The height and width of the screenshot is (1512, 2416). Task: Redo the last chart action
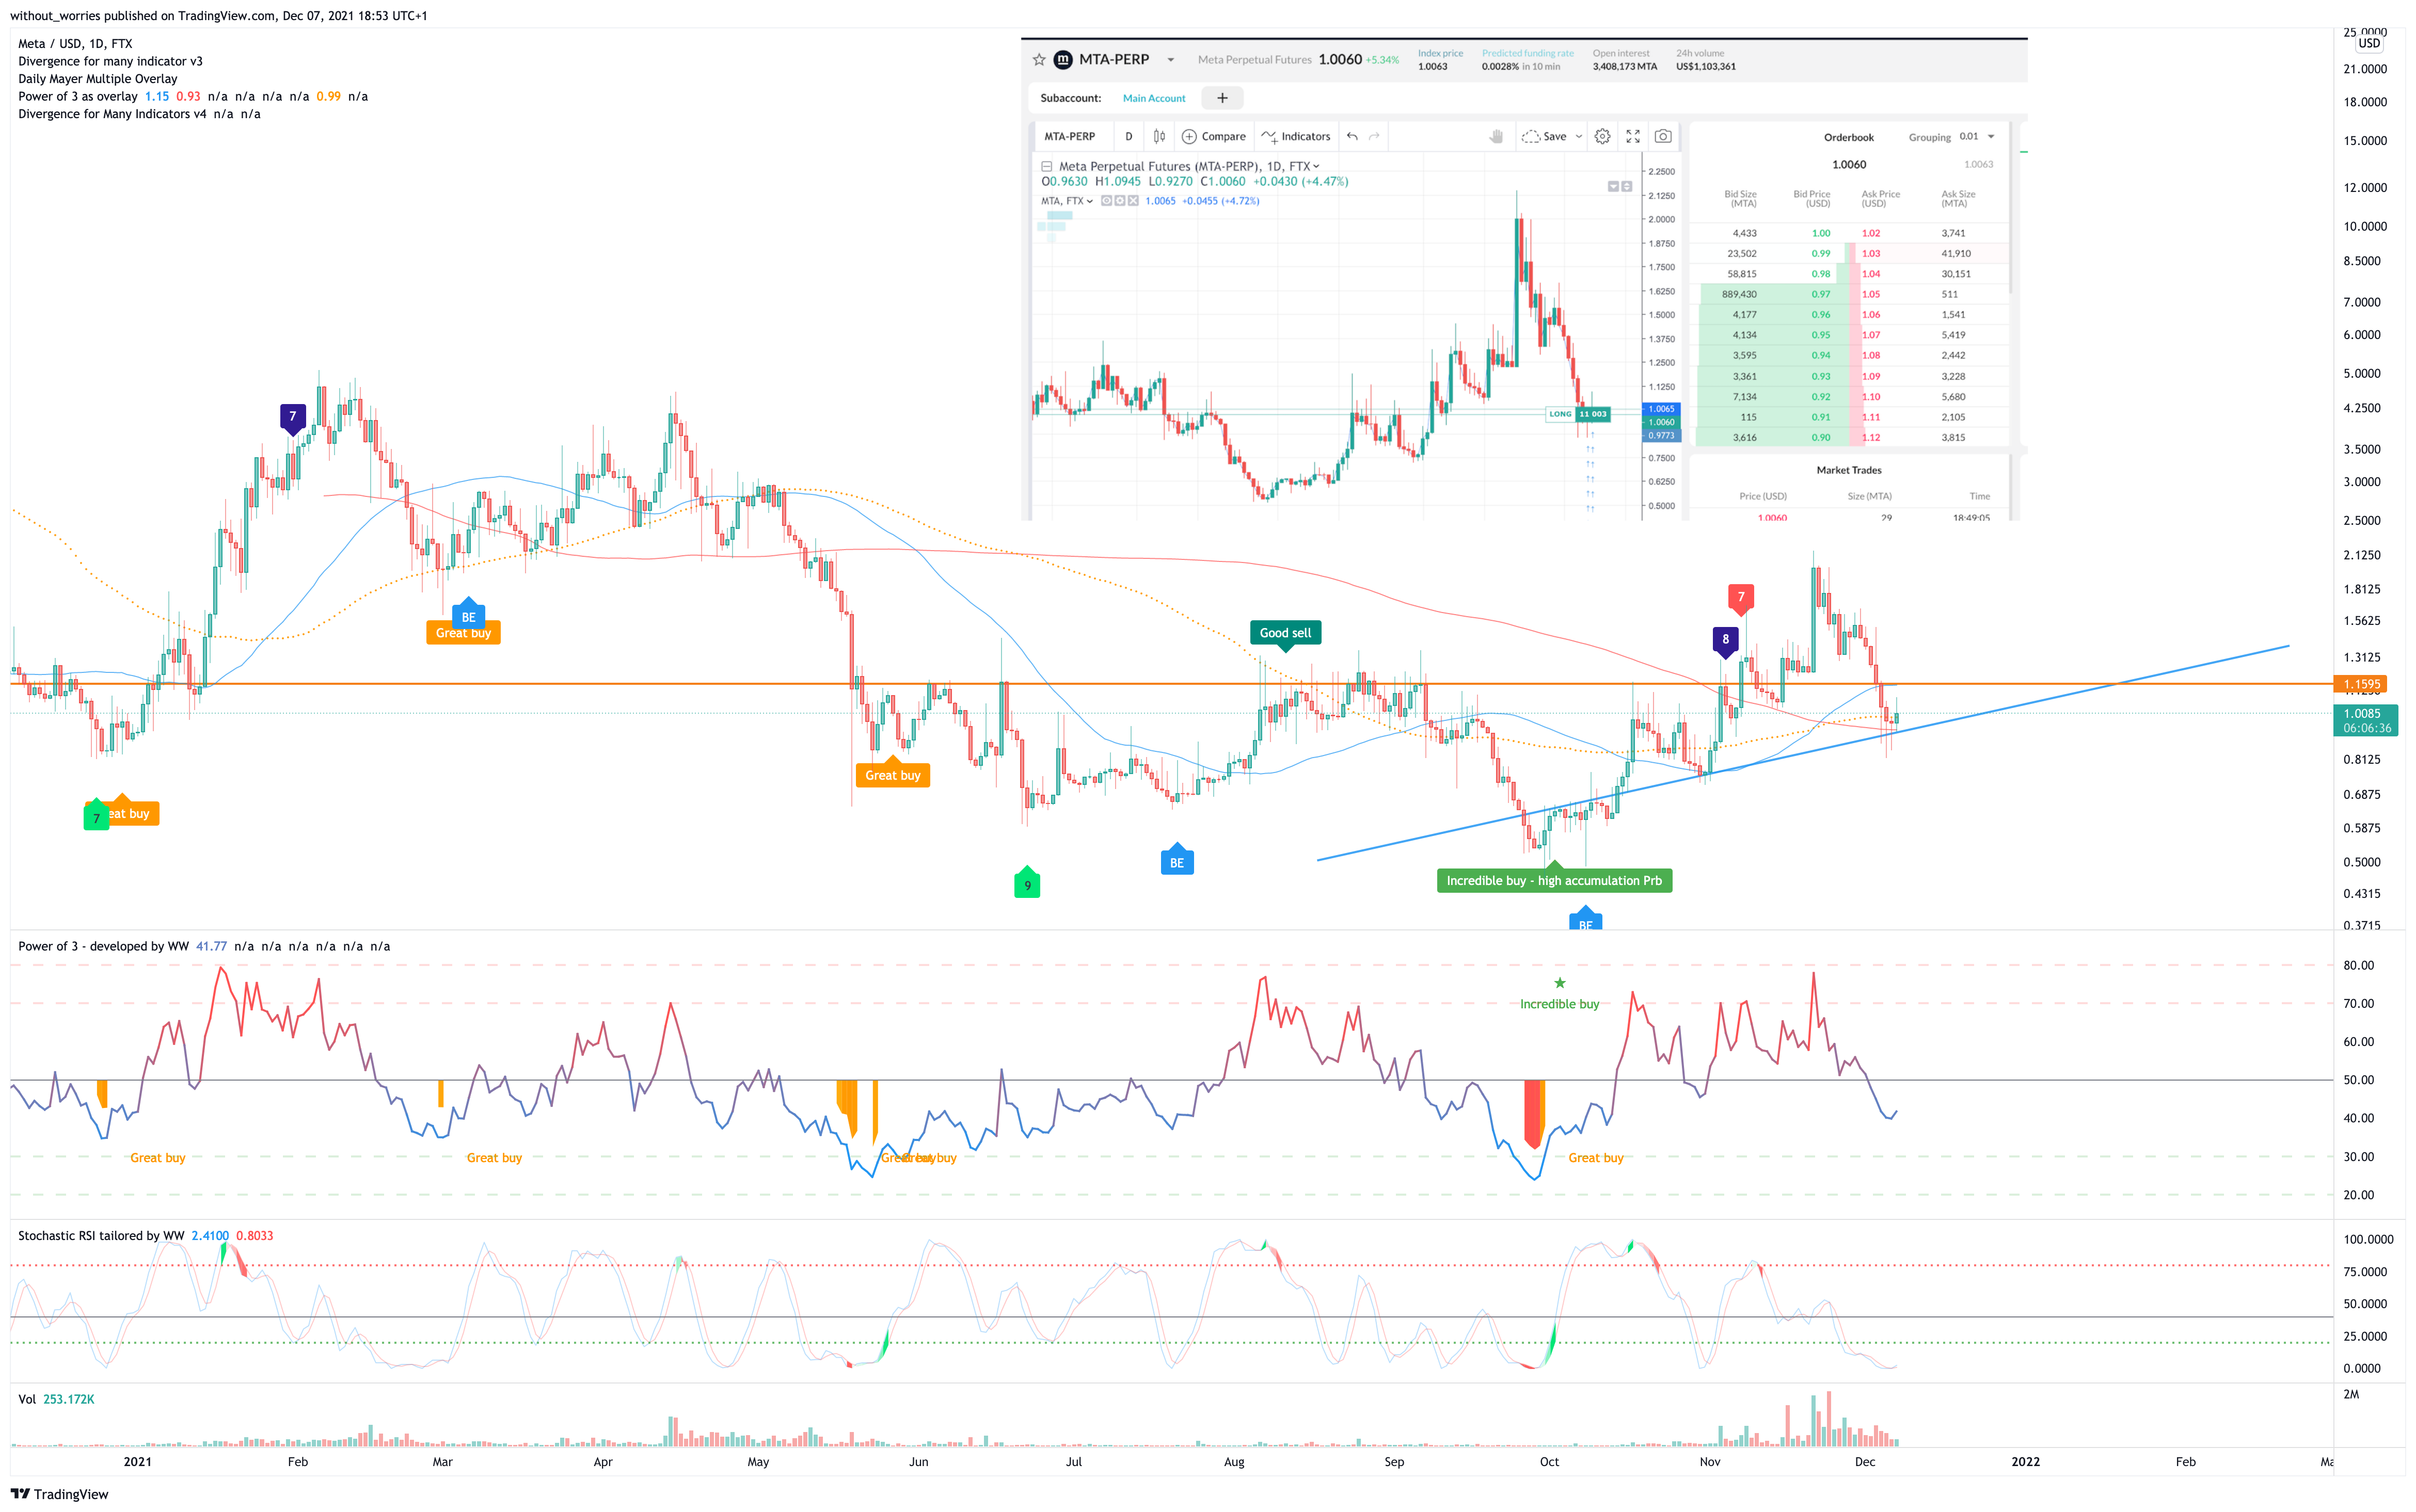click(1375, 136)
